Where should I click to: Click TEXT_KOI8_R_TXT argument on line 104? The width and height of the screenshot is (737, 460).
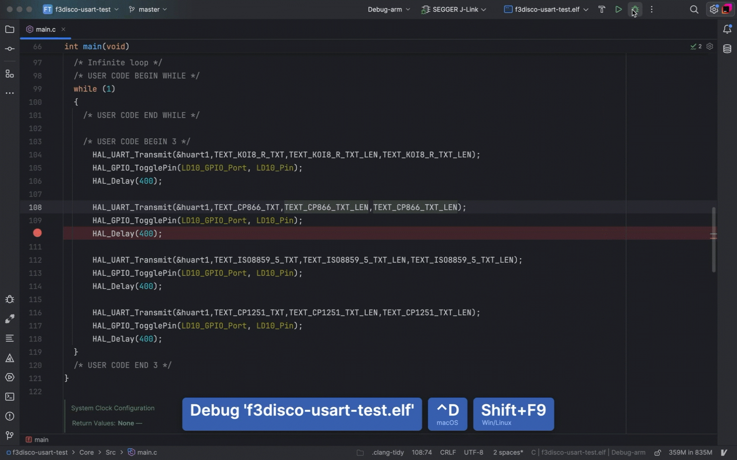point(249,155)
